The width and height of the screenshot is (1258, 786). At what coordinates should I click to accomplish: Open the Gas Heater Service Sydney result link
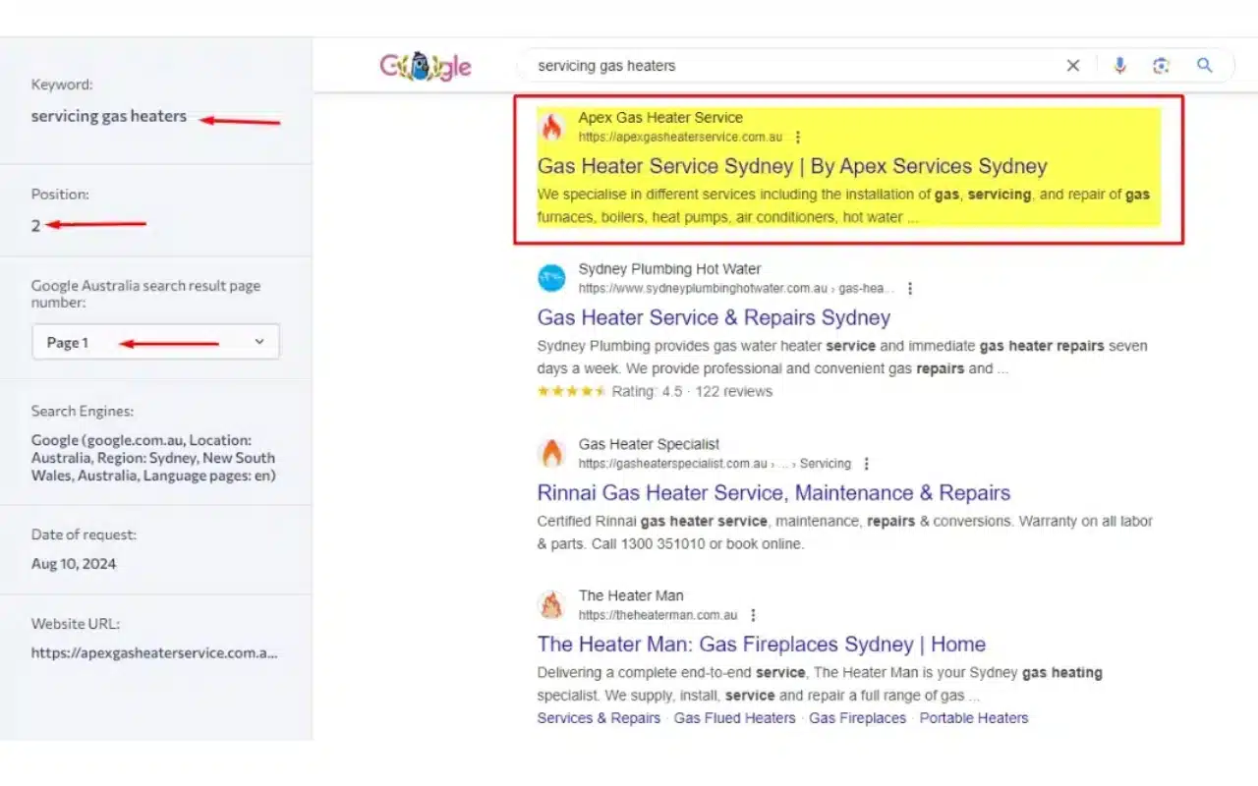pos(792,165)
